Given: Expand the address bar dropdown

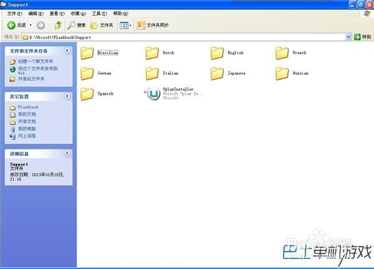Looking at the screenshot, I should point(348,37).
